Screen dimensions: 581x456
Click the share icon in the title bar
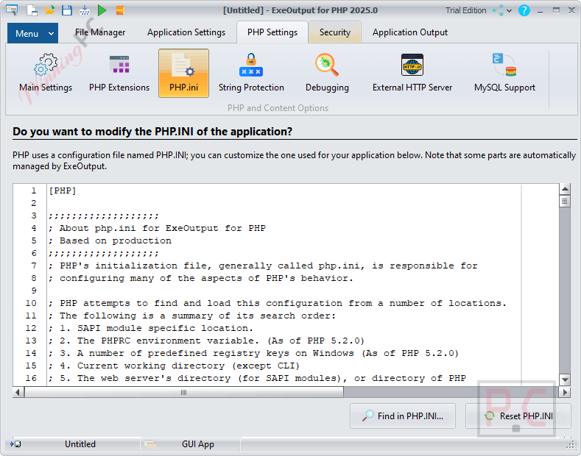(x=498, y=10)
